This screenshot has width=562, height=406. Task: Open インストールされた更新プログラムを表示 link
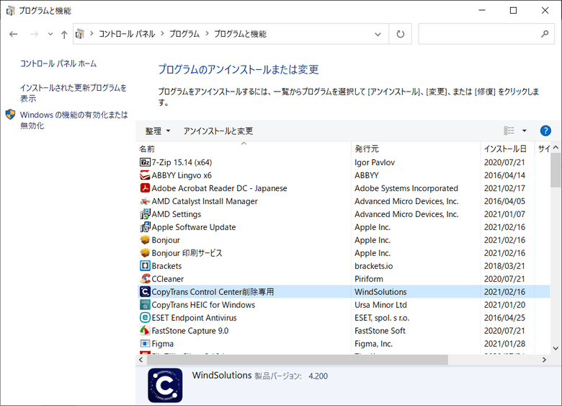tap(73, 93)
